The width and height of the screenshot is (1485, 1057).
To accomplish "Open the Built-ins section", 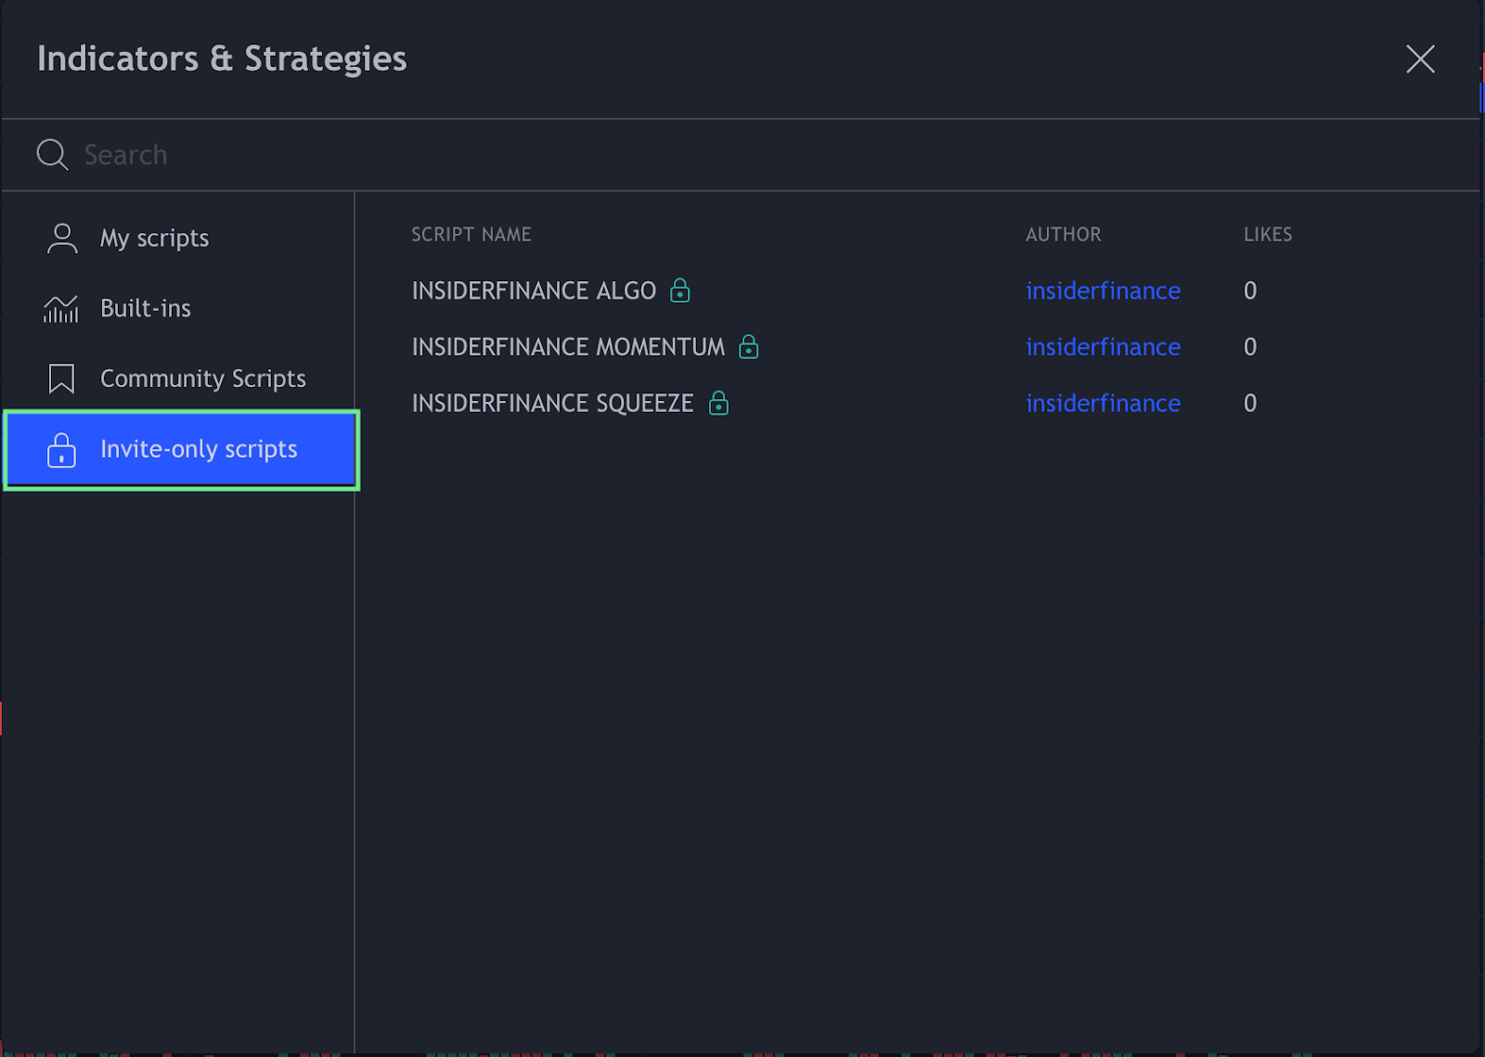I will click(x=178, y=308).
